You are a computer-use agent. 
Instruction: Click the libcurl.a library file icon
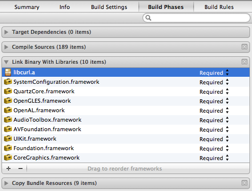click(8, 72)
